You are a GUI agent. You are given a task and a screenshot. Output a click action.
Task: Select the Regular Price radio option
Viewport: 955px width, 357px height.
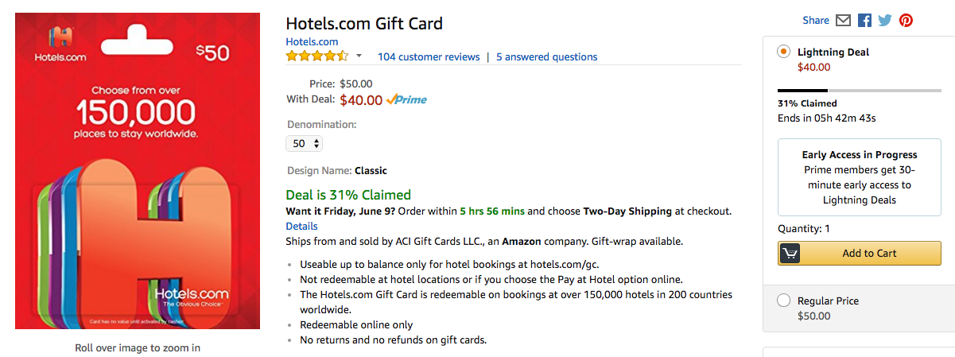[783, 301]
